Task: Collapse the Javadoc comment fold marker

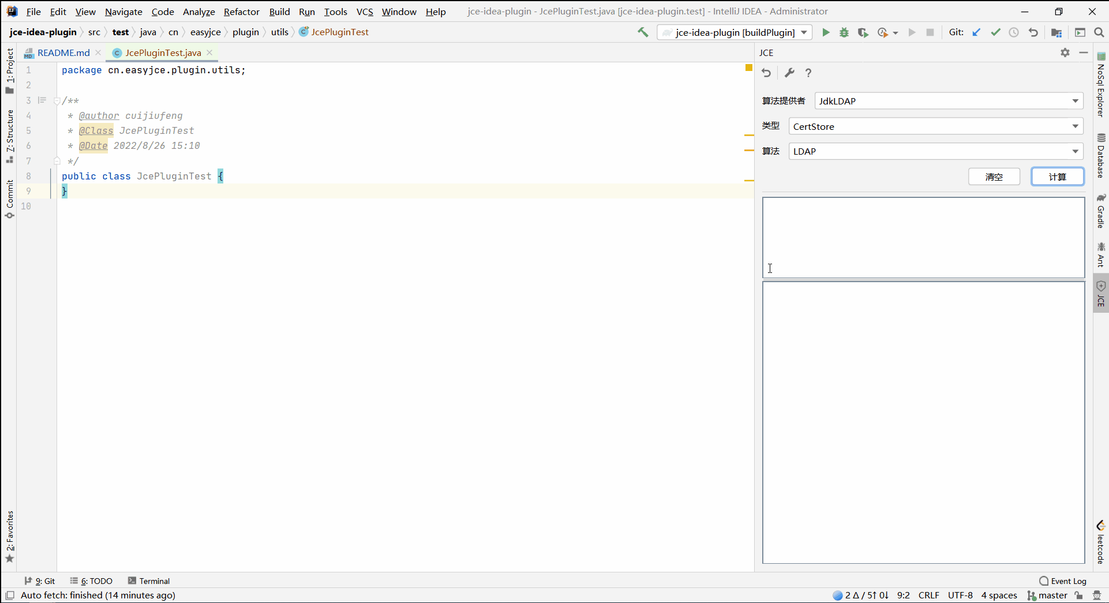Action: point(57,101)
